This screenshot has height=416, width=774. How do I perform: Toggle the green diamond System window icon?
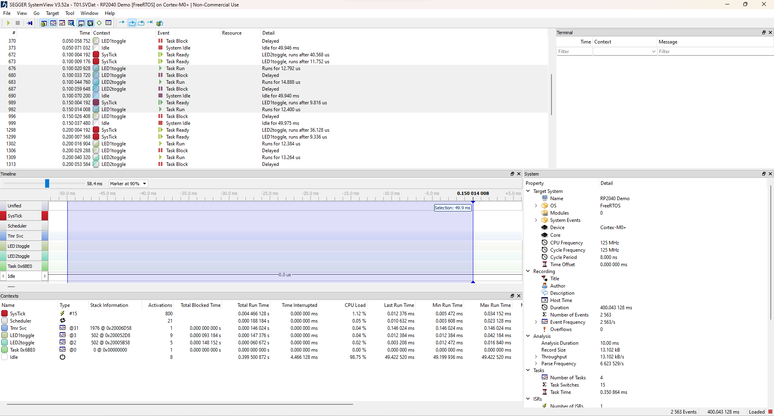tap(99, 23)
